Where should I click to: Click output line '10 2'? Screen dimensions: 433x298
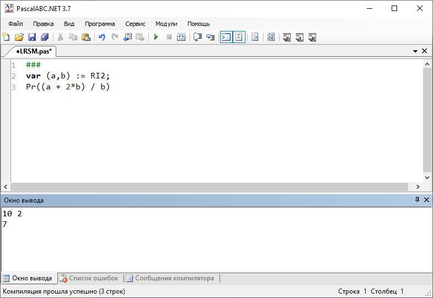pos(12,214)
